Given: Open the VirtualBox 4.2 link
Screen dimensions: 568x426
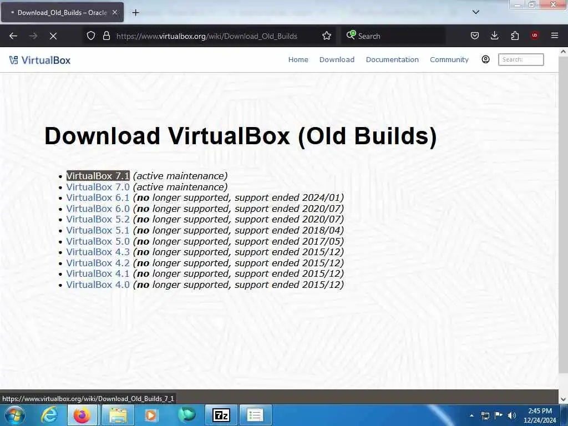Looking at the screenshot, I should [x=98, y=263].
